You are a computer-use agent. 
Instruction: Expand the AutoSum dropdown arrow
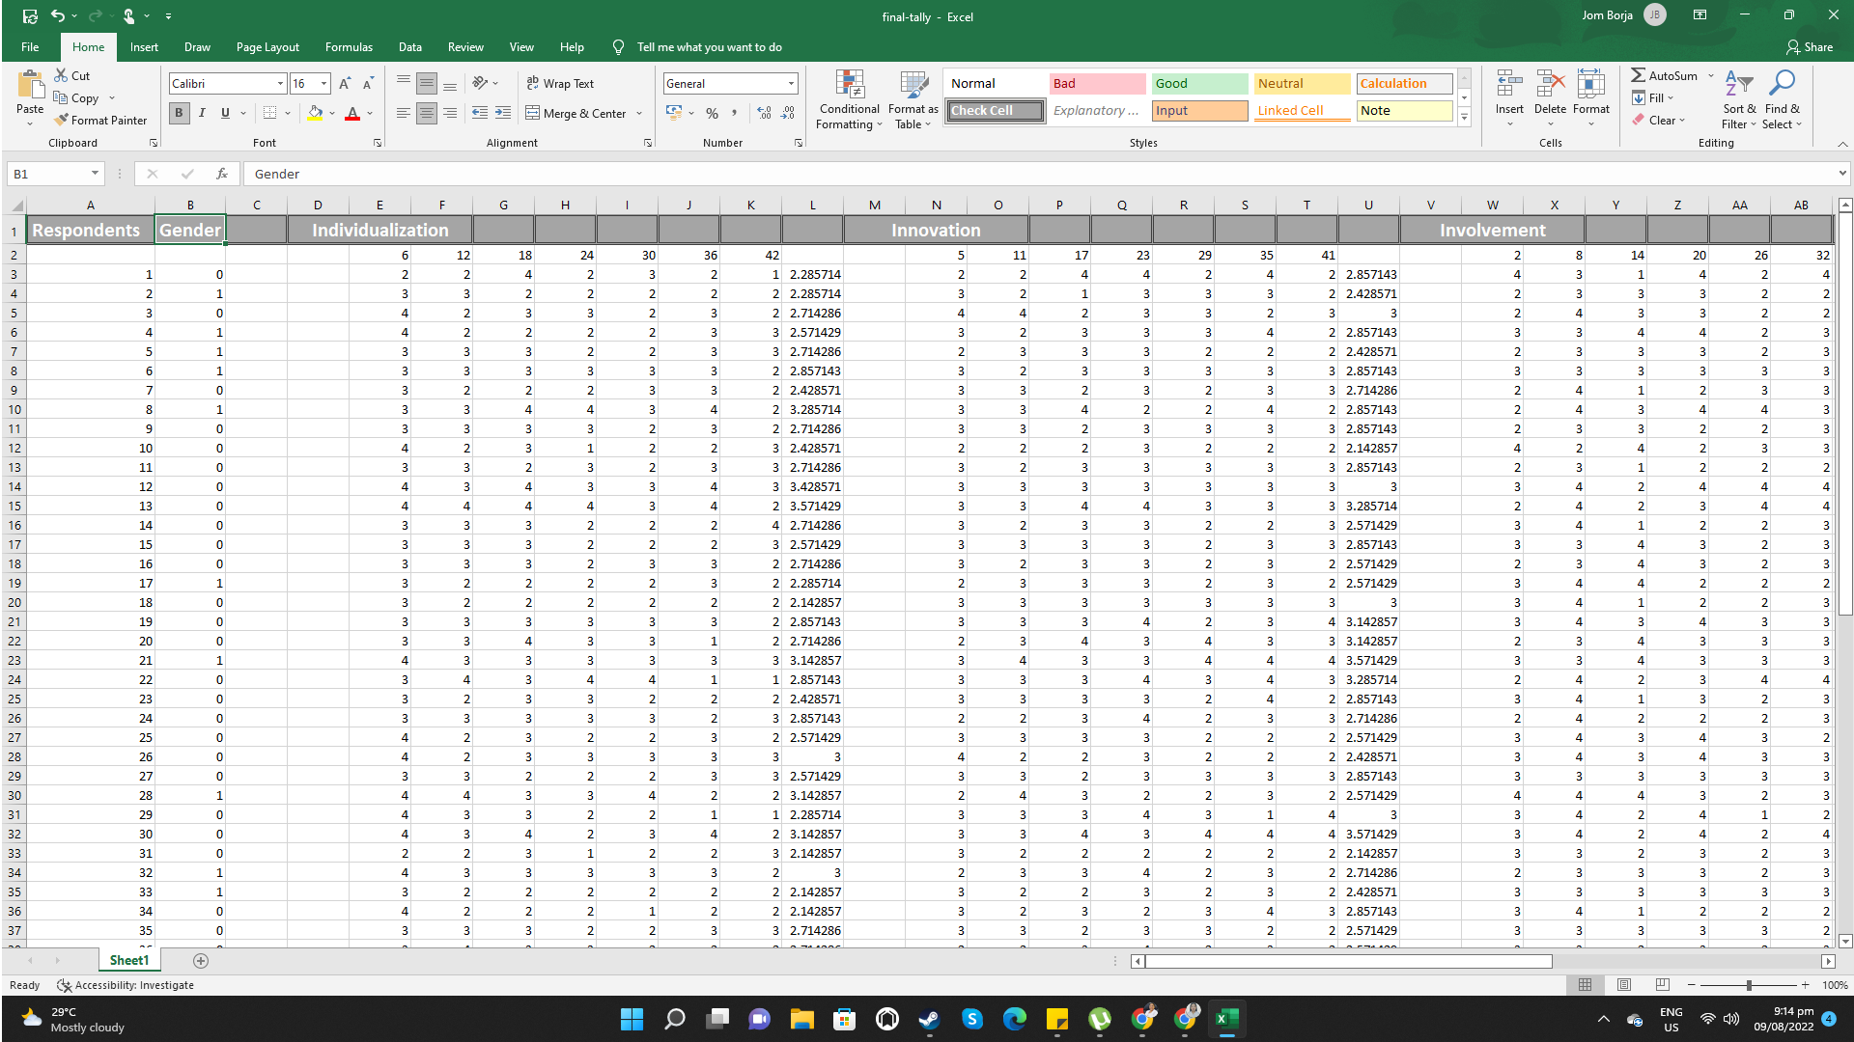[1710, 75]
